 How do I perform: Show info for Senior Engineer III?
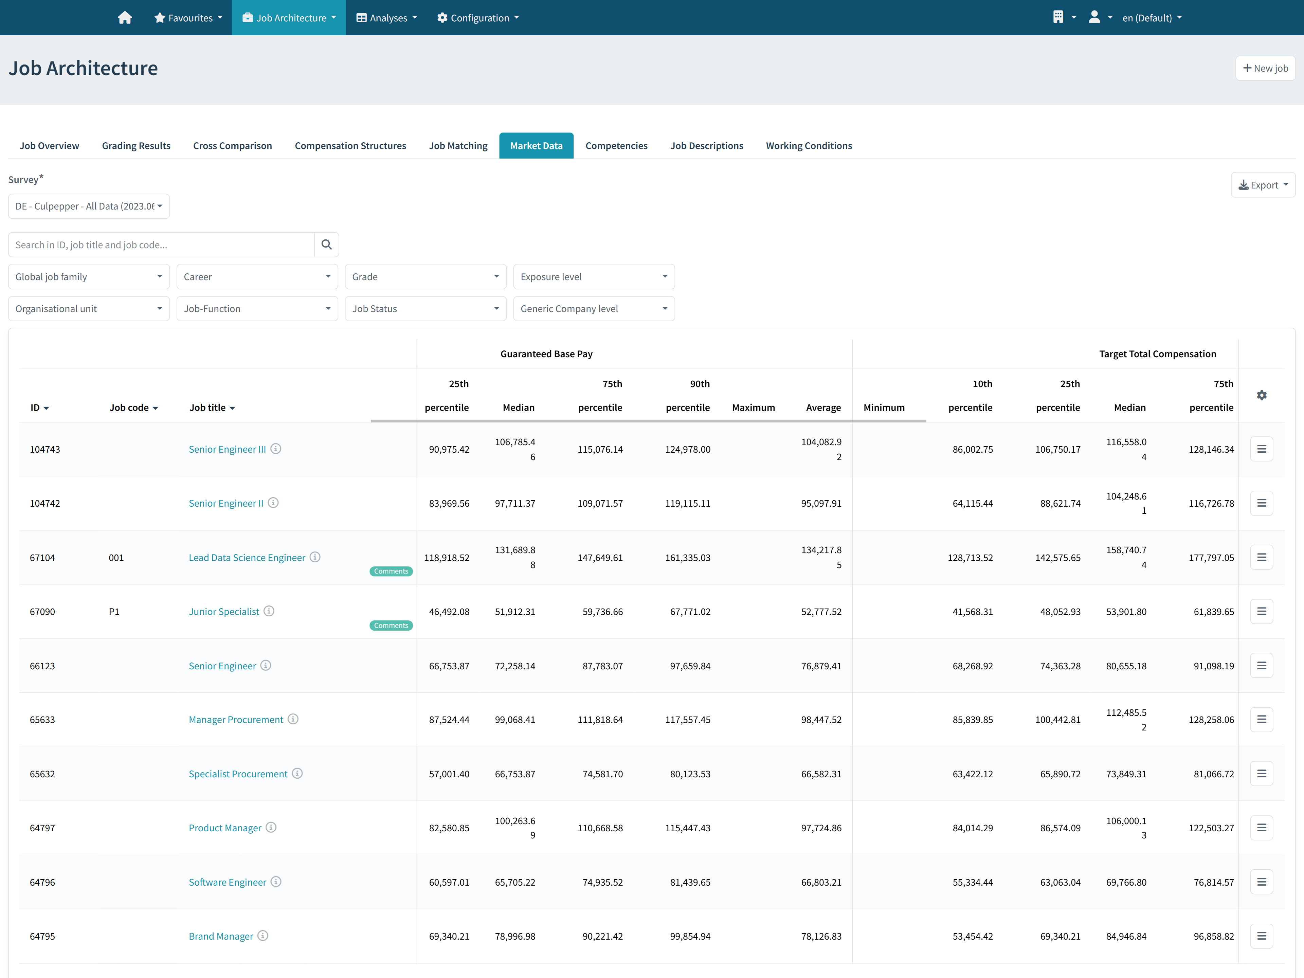(x=276, y=449)
